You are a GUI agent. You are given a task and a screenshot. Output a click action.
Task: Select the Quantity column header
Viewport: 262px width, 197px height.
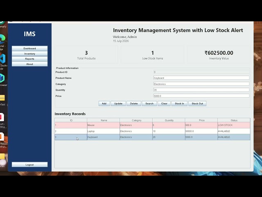(x=169, y=120)
